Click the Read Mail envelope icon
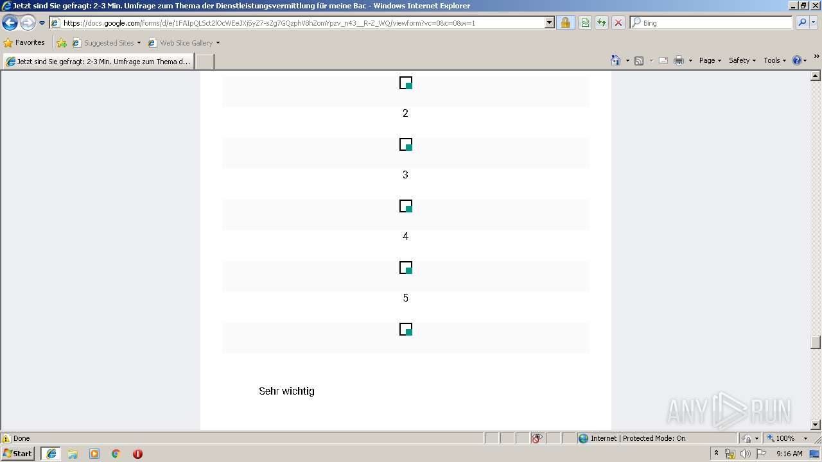822x462 pixels. tap(663, 60)
